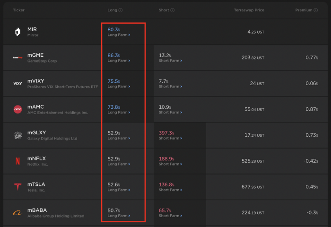Click the Alibaba logo icon
The width and height of the screenshot is (331, 227).
17,213
